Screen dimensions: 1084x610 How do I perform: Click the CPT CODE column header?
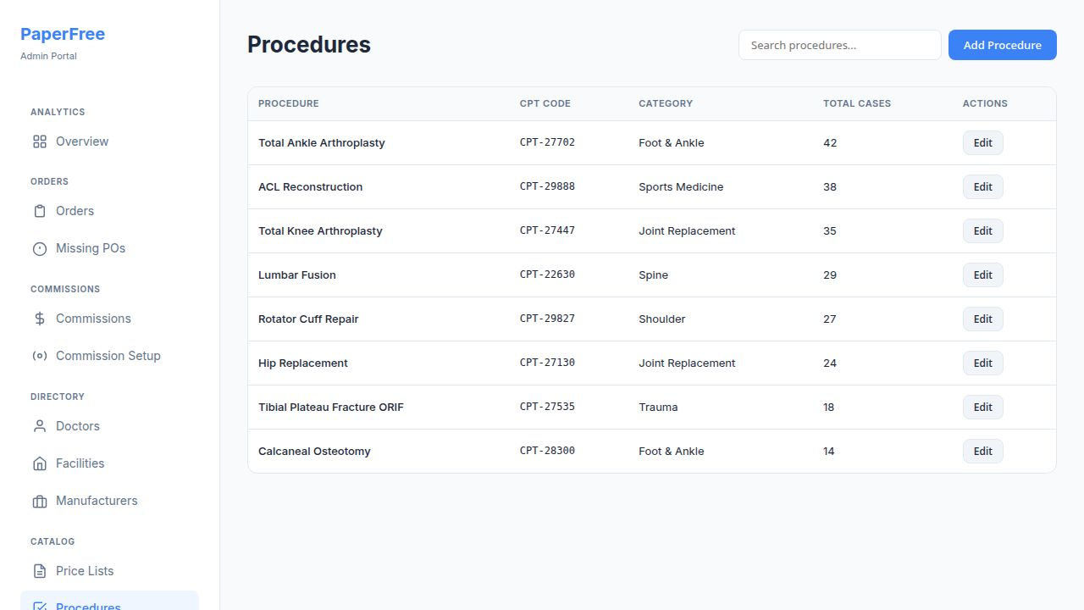tap(545, 103)
